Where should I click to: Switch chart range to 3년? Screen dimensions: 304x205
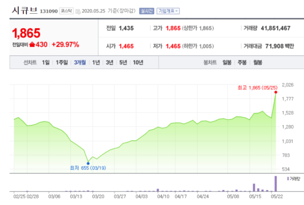(x=109, y=62)
